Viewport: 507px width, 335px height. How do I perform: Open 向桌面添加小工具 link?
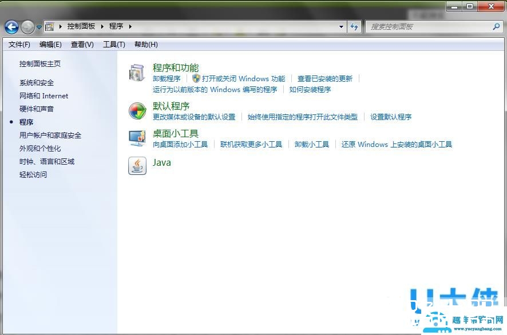[x=180, y=145]
